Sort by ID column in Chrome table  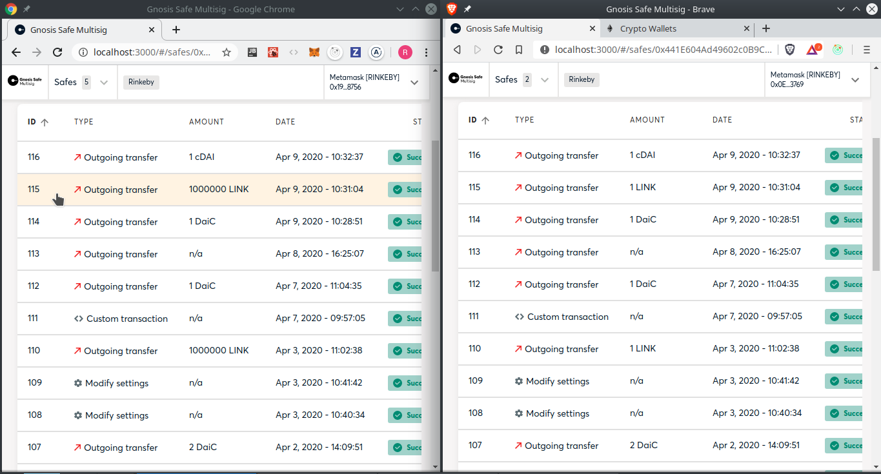(x=38, y=122)
